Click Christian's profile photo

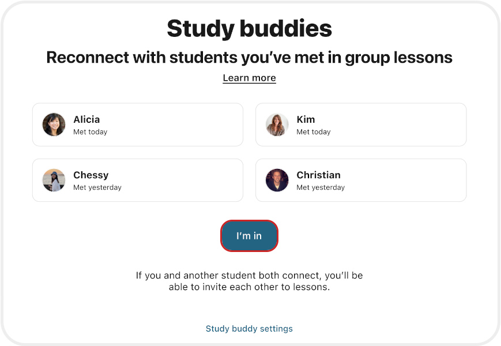277,180
